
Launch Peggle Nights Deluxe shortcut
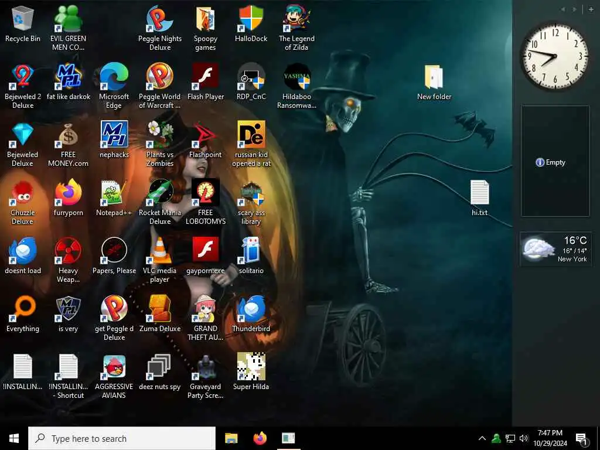pyautogui.click(x=160, y=28)
